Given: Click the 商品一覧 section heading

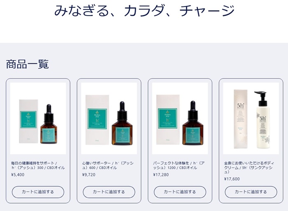Looking at the screenshot, I should pos(28,64).
